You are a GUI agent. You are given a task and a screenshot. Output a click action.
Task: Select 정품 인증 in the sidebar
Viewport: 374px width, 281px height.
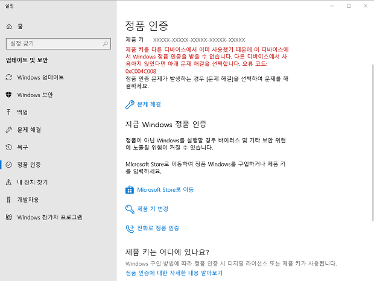pyautogui.click(x=58, y=165)
